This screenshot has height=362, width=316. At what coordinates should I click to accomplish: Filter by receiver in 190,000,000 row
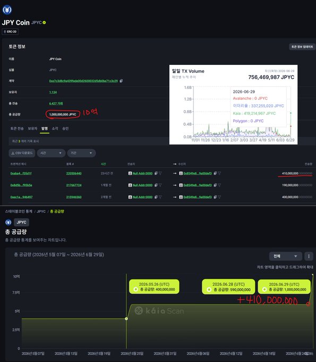tap(219, 185)
